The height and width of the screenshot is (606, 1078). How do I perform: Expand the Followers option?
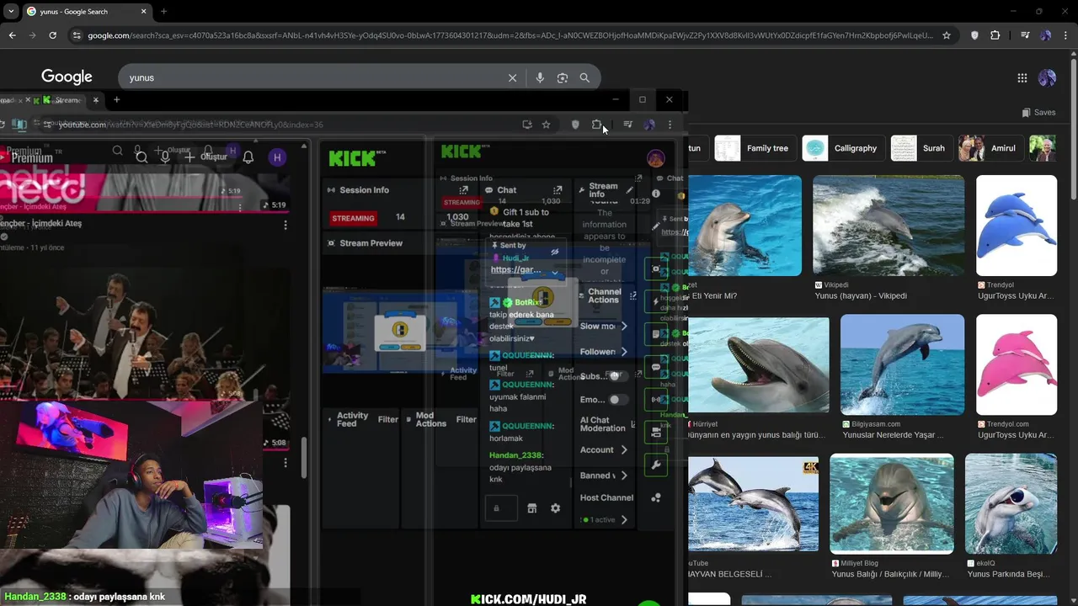coord(624,352)
